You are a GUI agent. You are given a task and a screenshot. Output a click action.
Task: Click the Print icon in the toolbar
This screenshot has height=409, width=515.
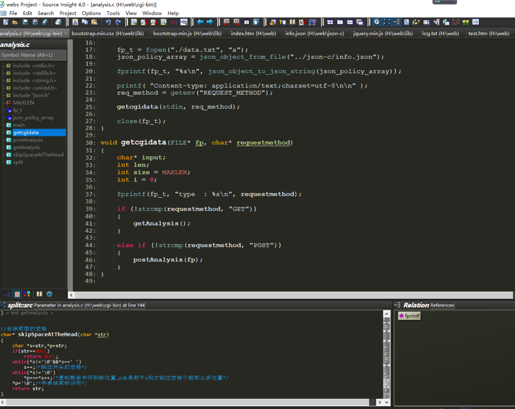pos(58,22)
